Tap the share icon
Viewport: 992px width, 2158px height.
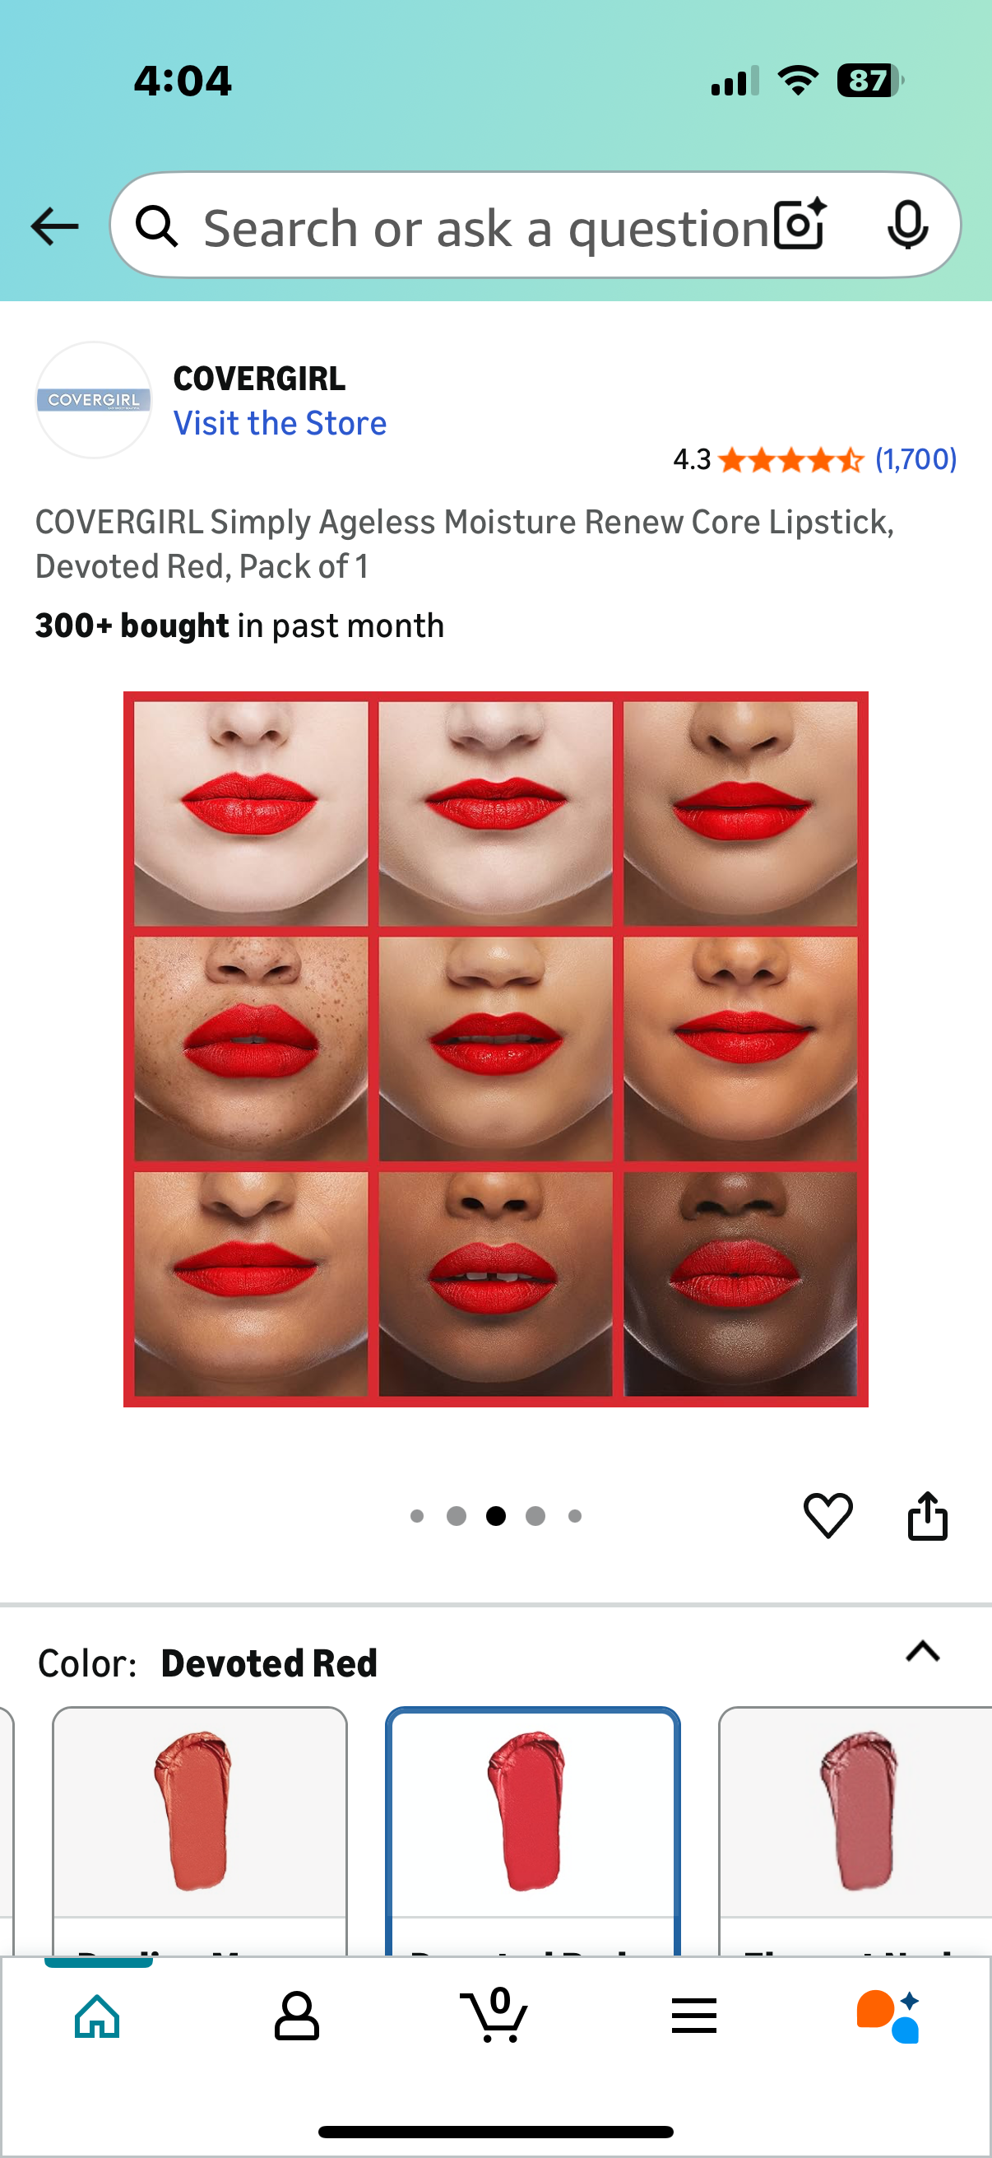coord(927,1515)
